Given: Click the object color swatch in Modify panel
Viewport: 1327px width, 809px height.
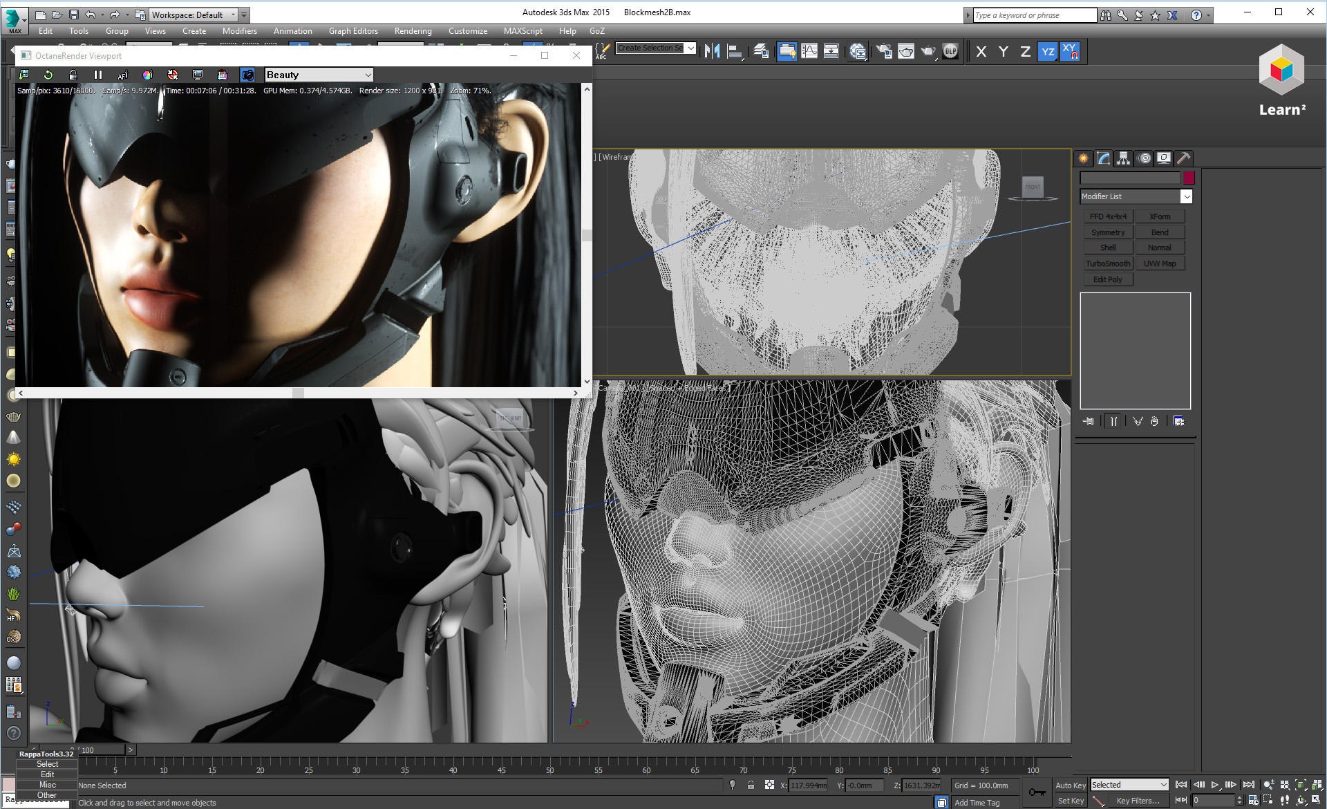Looking at the screenshot, I should 1189,178.
